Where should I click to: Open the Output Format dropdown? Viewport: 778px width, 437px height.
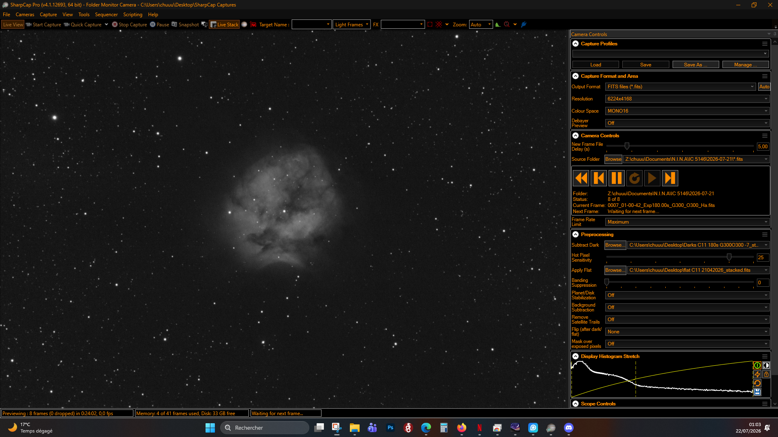pos(680,87)
